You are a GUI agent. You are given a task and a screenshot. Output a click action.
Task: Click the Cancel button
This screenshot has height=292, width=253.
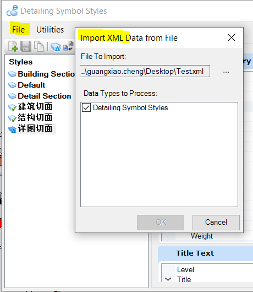[216, 223]
